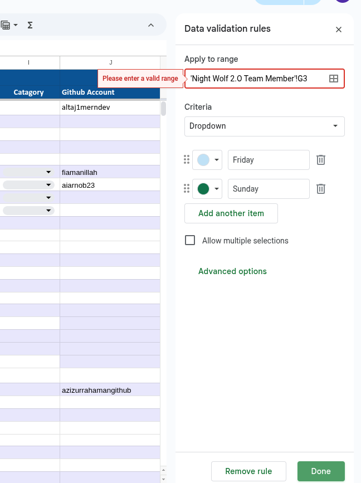361x483 pixels.
Task: Open color picker for Friday item
Action: (x=208, y=160)
